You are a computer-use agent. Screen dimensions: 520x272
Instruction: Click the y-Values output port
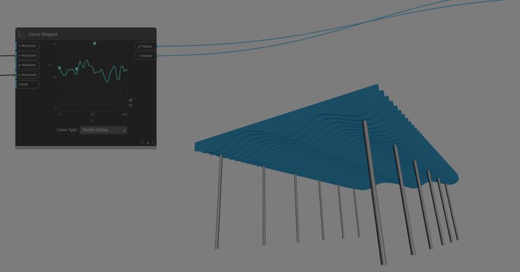pyautogui.click(x=146, y=46)
